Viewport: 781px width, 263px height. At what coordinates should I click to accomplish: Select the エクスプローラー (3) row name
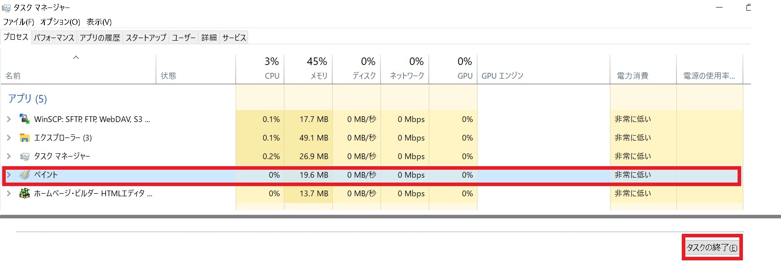tap(63, 137)
